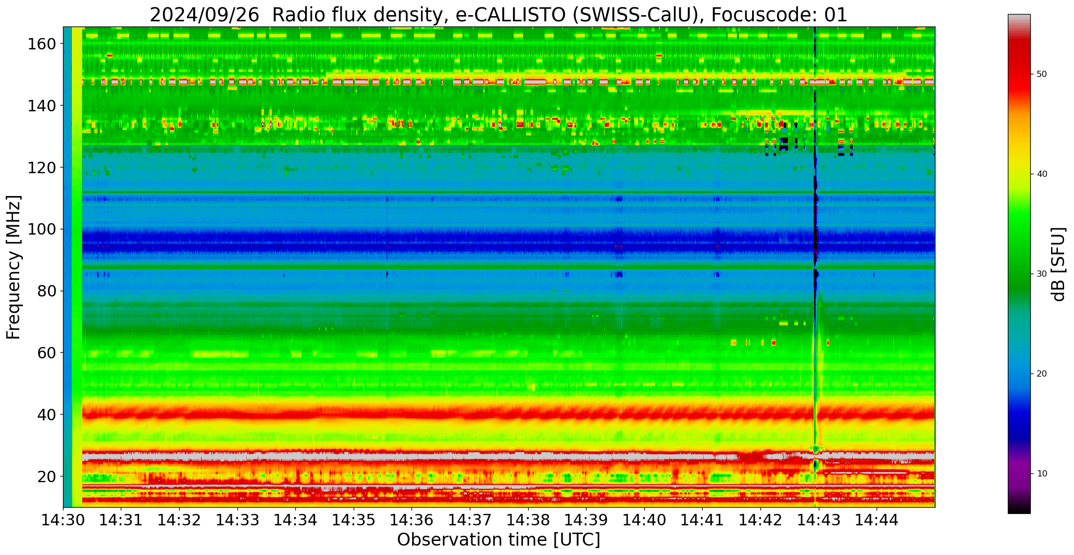Click the 20 frequency tick label

46,476
